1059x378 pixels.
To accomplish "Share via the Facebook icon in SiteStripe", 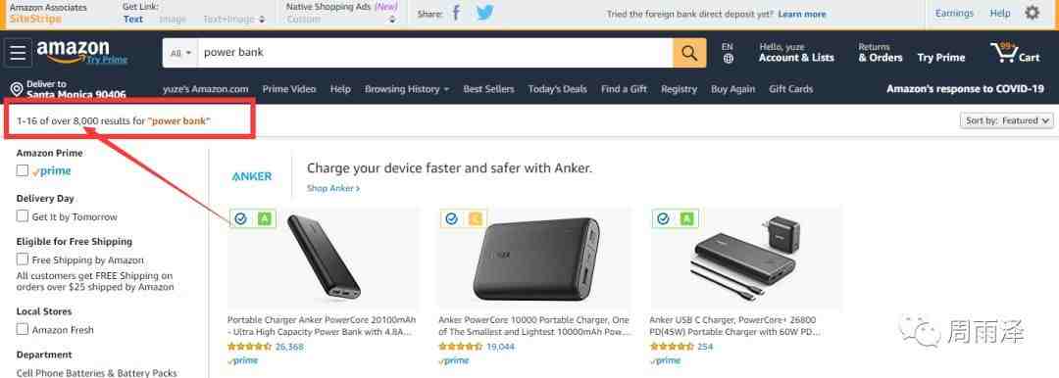I will 456,13.
